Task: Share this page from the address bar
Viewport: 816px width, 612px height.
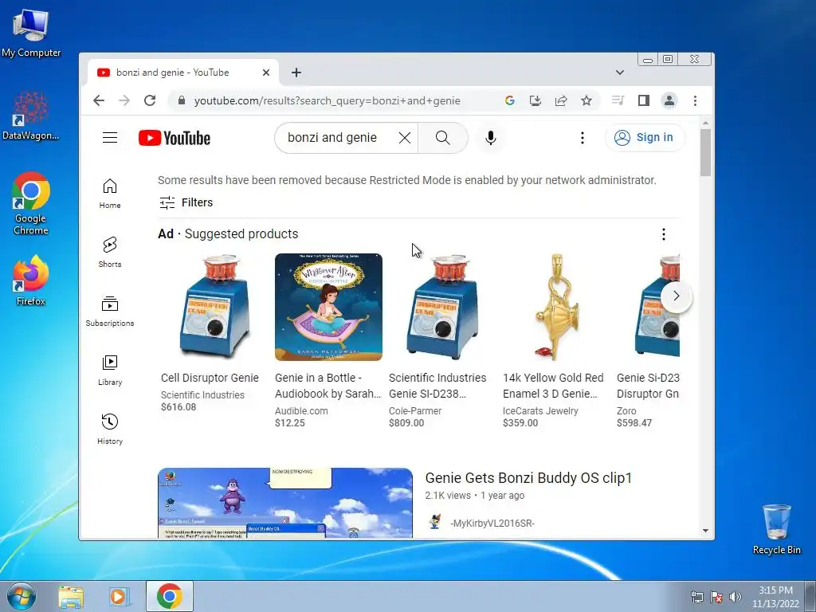Action: click(x=561, y=100)
